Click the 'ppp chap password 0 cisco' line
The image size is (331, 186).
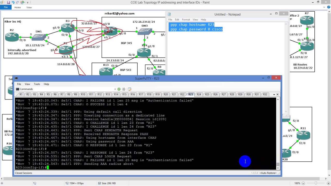(197, 29)
